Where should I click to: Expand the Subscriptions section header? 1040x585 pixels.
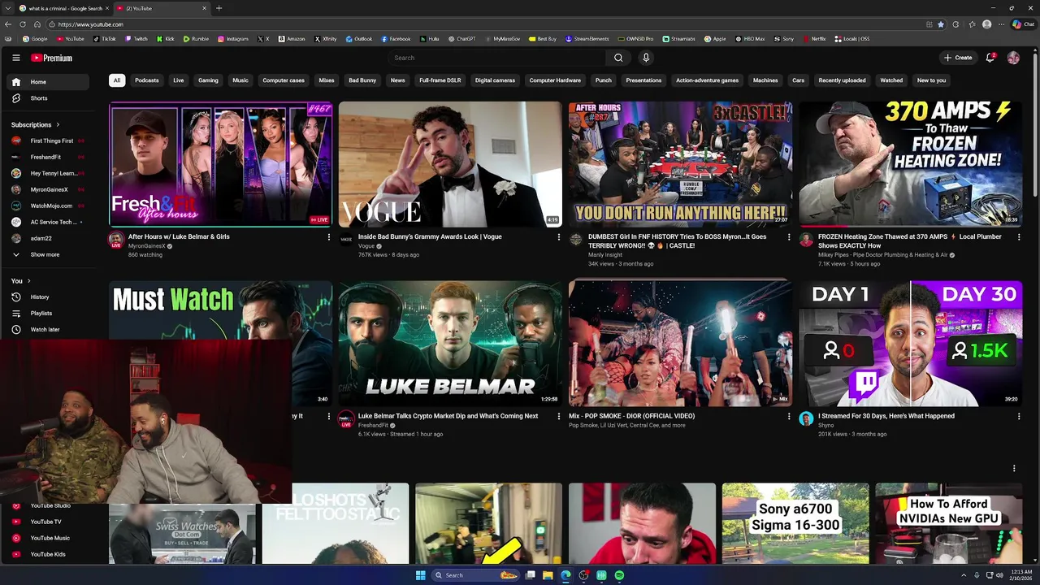click(36, 124)
